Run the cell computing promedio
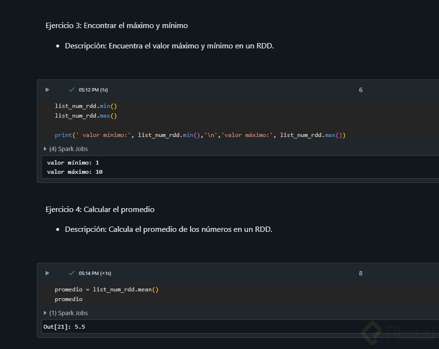The width and height of the screenshot is (439, 349). [x=47, y=273]
